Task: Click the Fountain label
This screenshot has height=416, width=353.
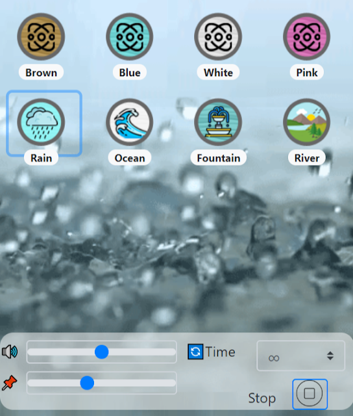Action: (219, 158)
